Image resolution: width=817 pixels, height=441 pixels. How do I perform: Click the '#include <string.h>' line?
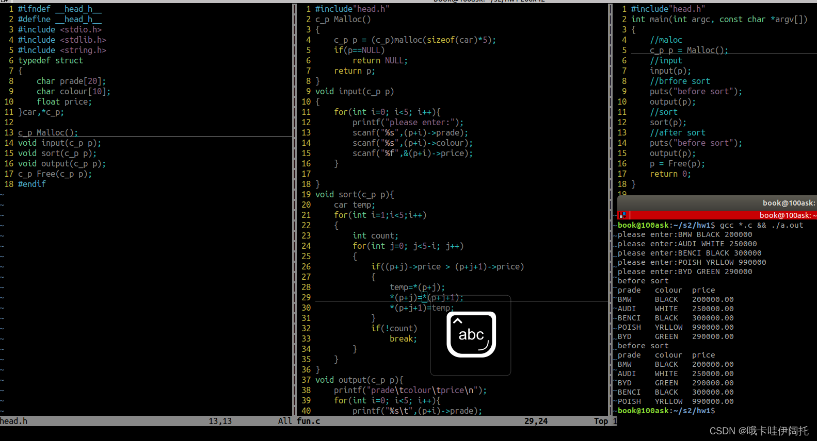[62, 50]
